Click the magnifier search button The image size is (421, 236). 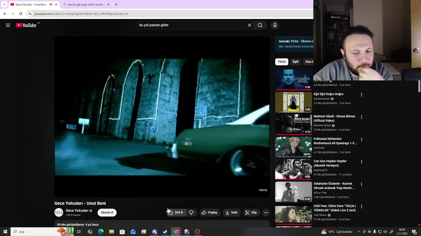pyautogui.click(x=260, y=25)
